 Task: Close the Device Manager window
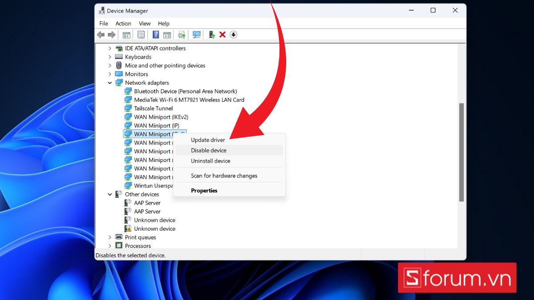click(x=455, y=11)
